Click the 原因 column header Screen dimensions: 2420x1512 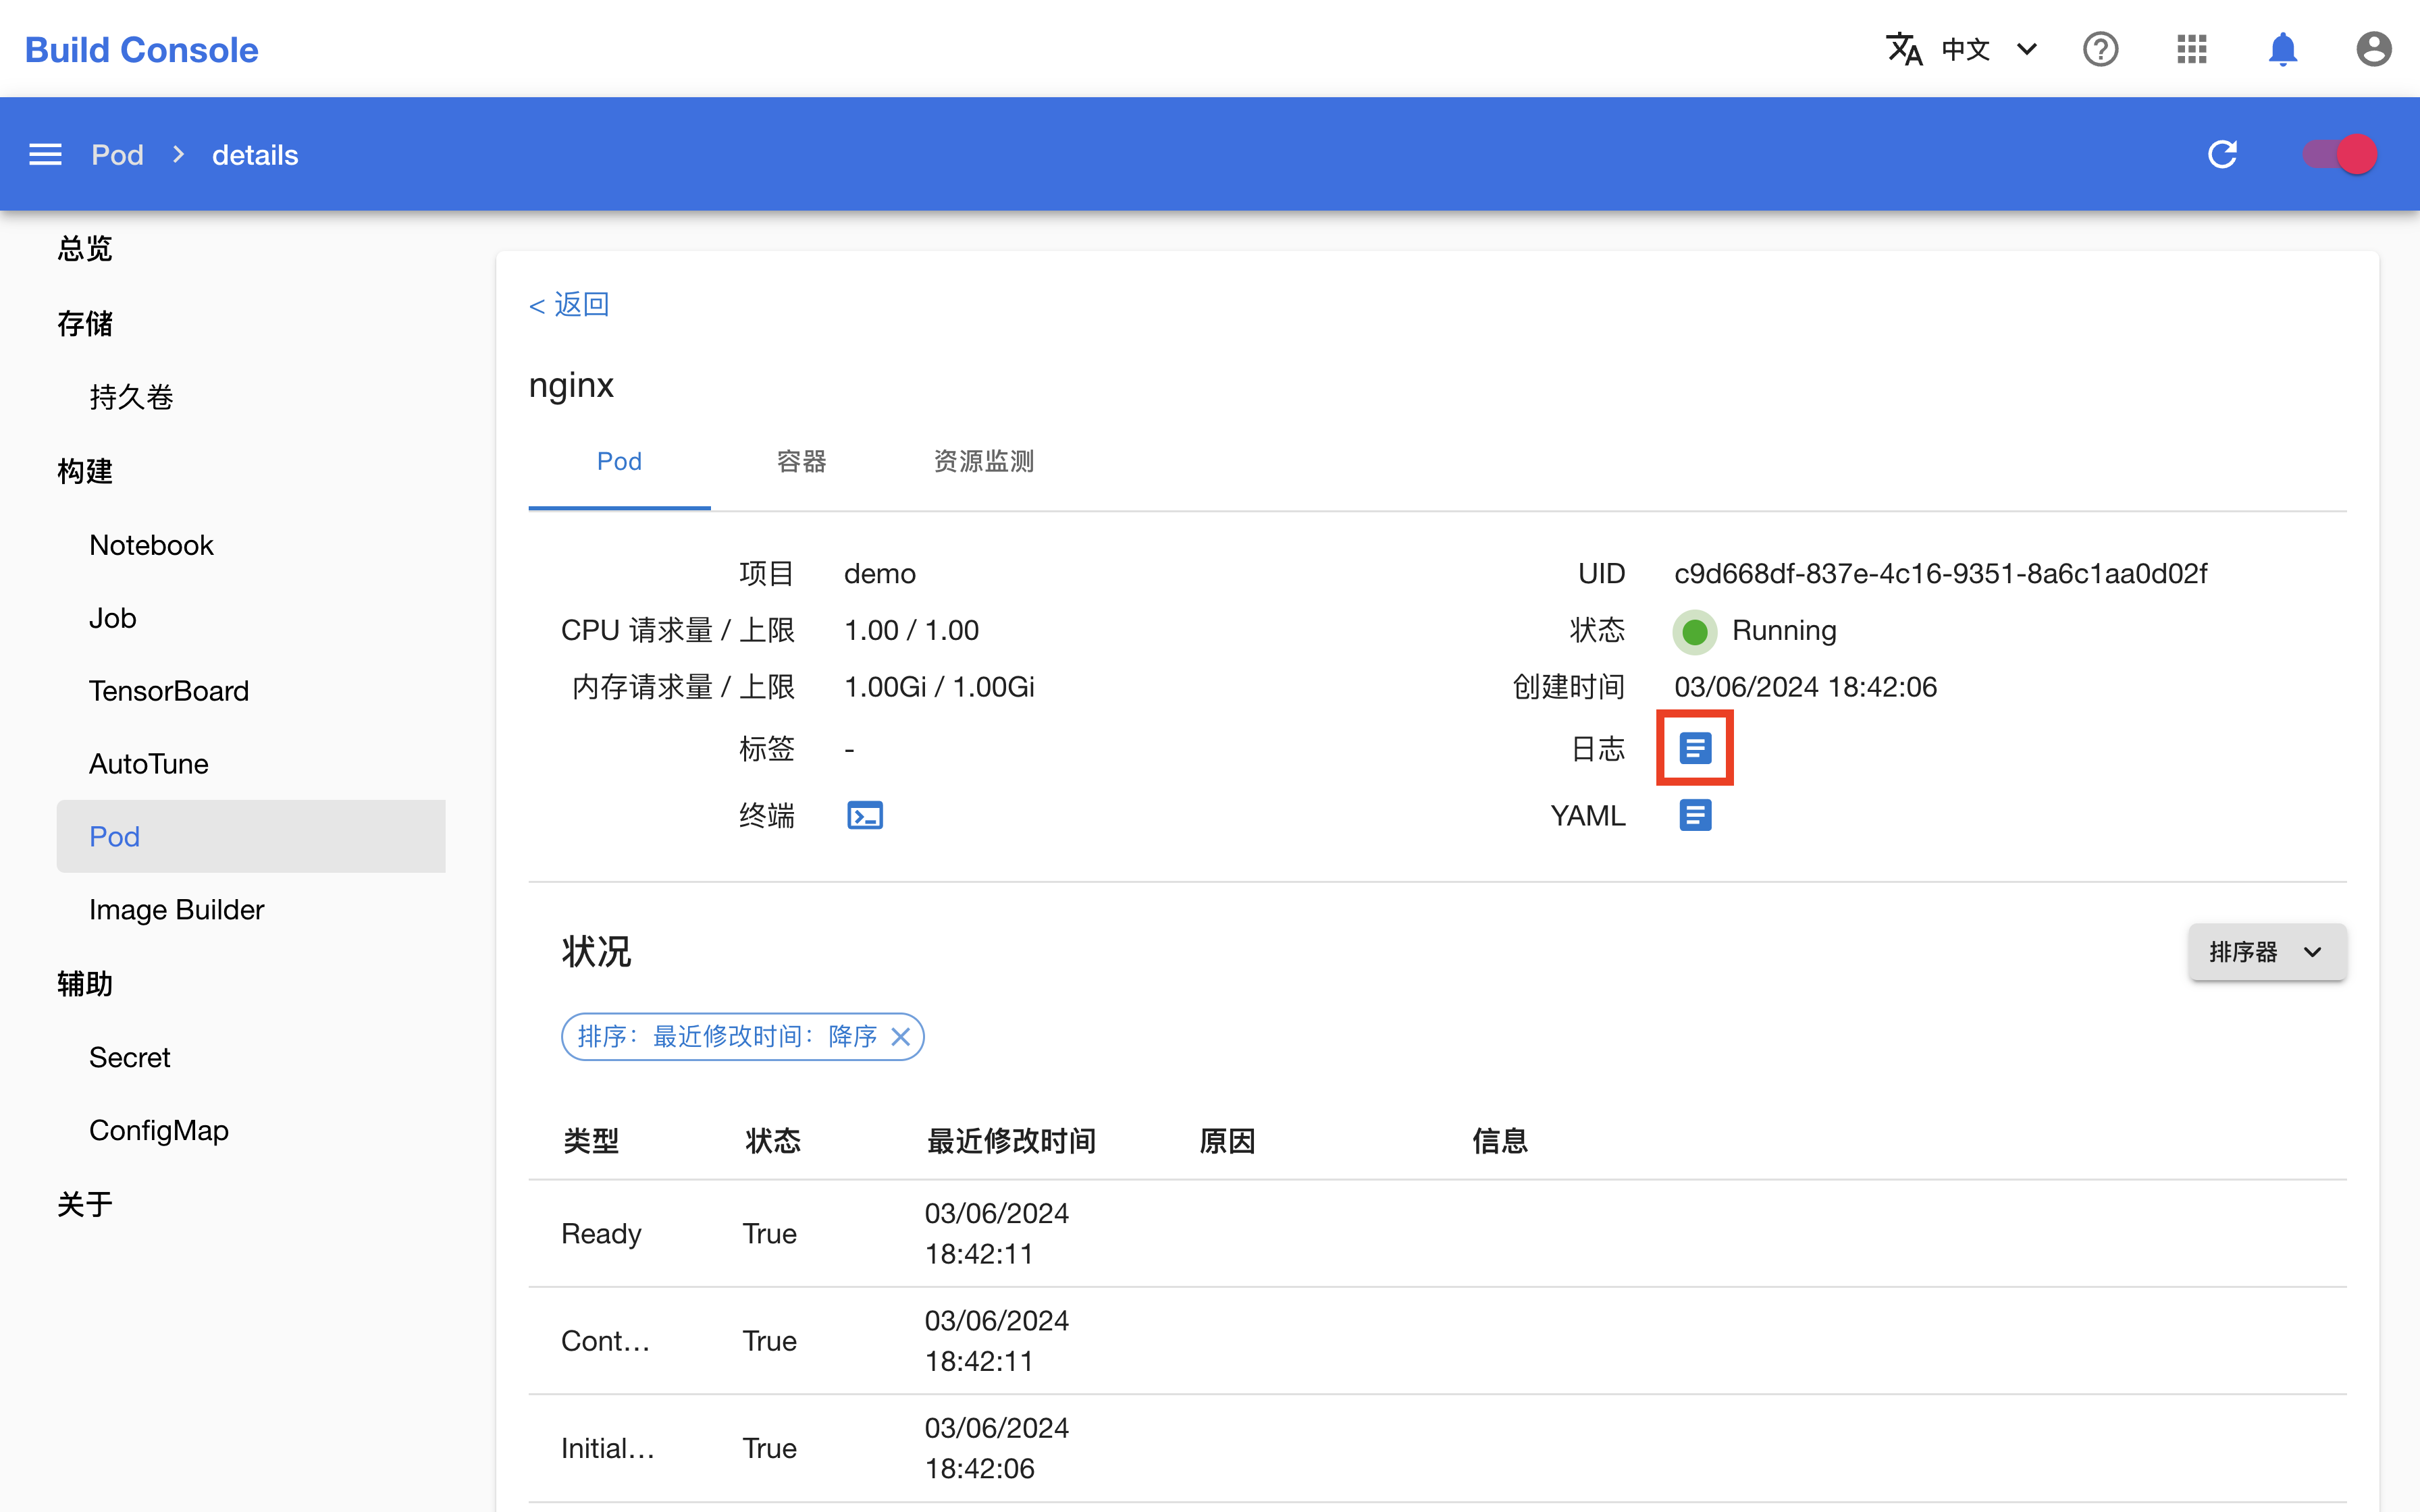pyautogui.click(x=1227, y=1141)
